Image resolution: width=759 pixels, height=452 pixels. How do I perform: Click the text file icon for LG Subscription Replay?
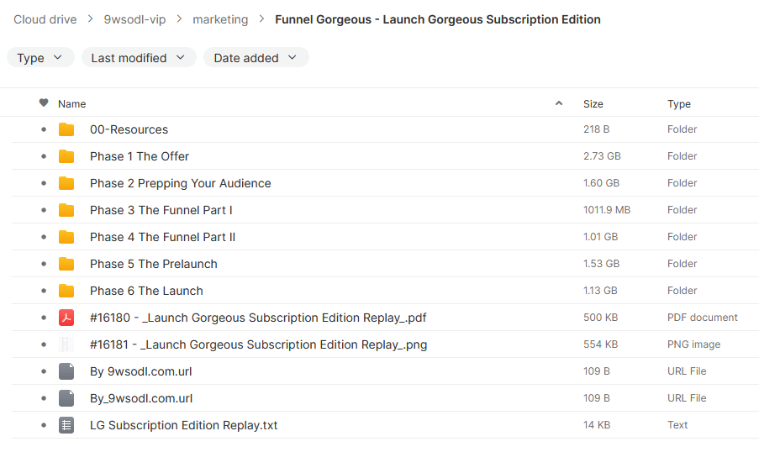coord(66,425)
